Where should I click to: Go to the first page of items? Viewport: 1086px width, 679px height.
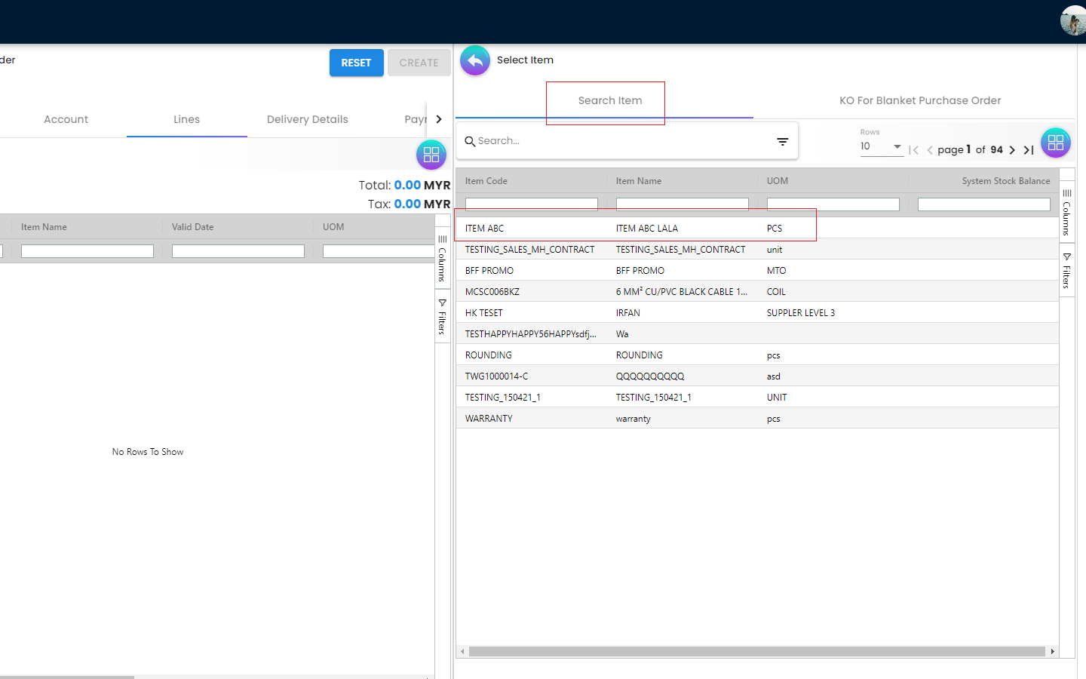coord(913,150)
